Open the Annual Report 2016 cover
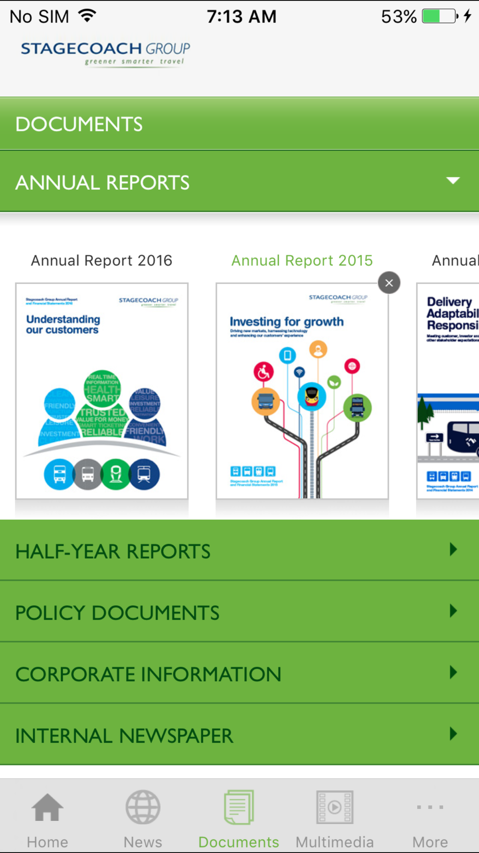The image size is (479, 853). 102,391
